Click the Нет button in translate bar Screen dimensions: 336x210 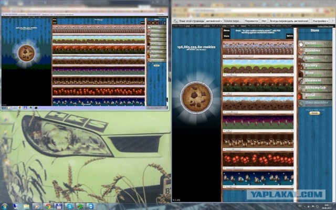tap(264, 21)
